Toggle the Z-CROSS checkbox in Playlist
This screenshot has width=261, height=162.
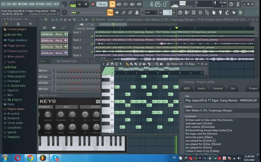coord(84,29)
